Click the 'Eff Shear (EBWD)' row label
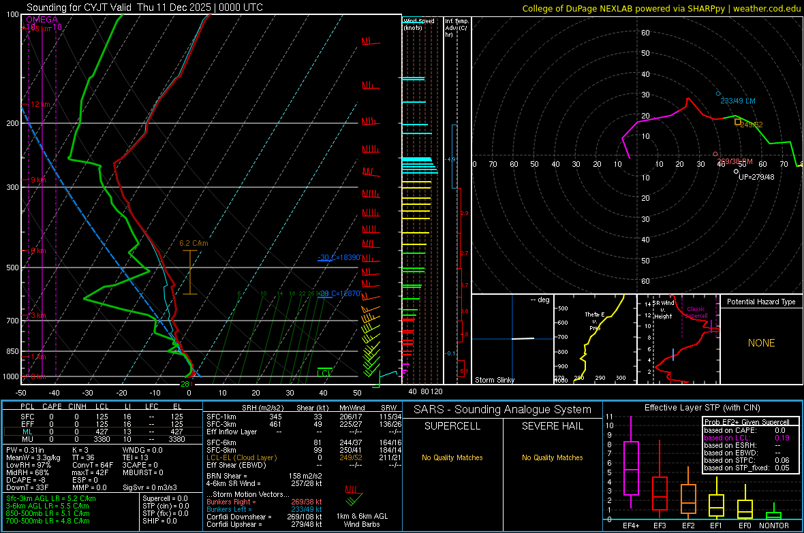This screenshot has height=533, width=804. [236, 466]
